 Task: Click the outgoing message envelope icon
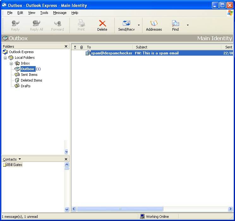pyautogui.click(x=88, y=53)
